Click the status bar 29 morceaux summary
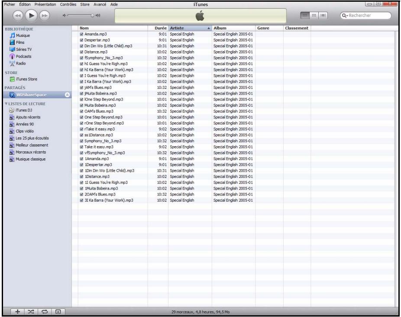Image resolution: width=401 pixels, height=317 pixels. coord(200,312)
